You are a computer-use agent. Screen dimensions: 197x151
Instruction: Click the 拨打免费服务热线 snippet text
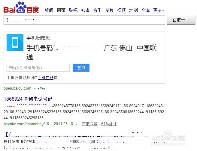click(19, 141)
